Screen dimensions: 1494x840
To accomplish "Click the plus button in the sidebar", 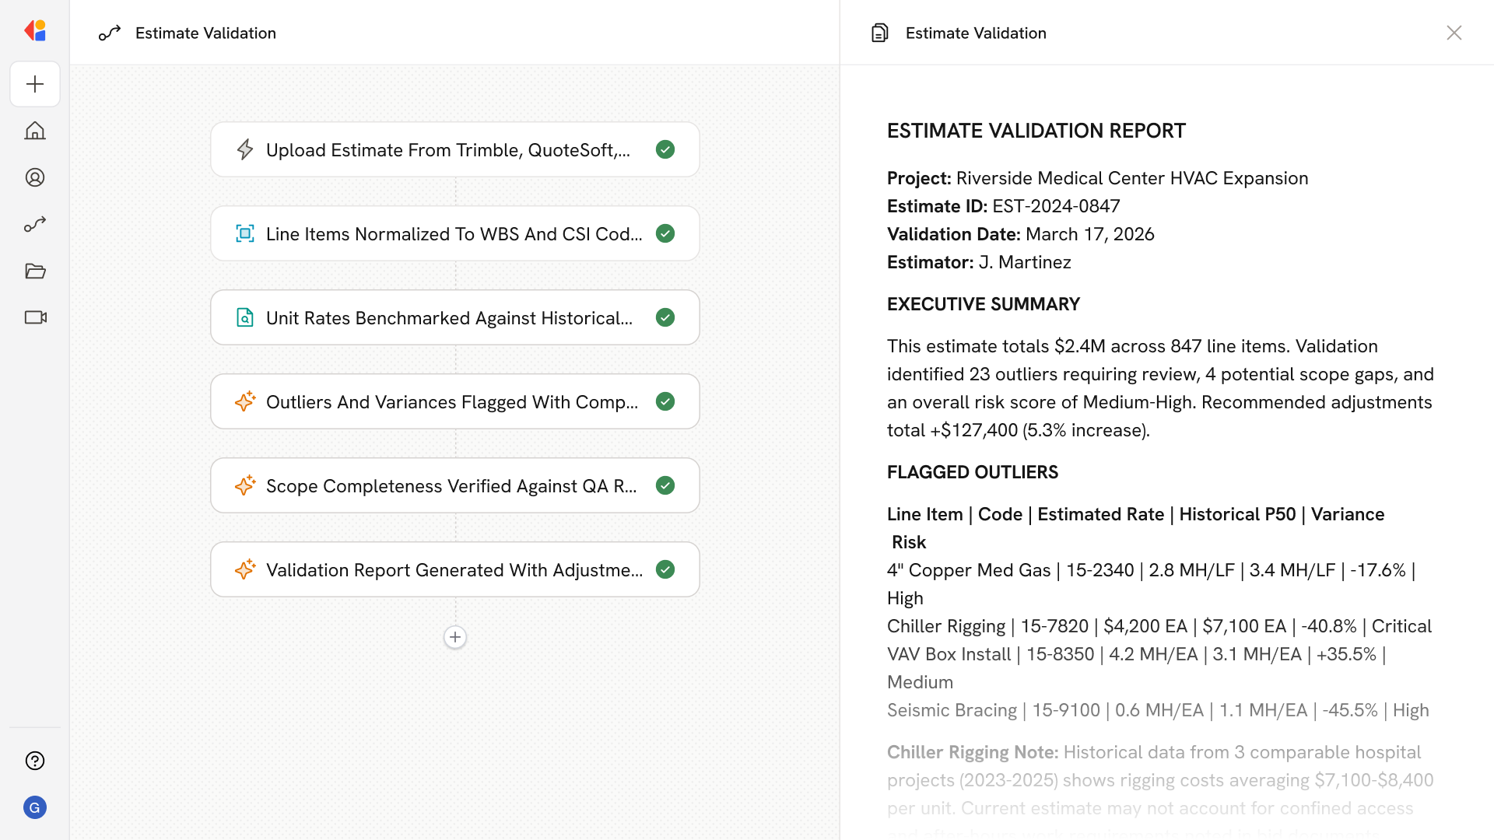I will click(35, 84).
